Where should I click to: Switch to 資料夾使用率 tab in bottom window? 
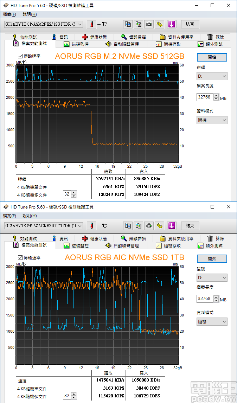click(x=176, y=238)
